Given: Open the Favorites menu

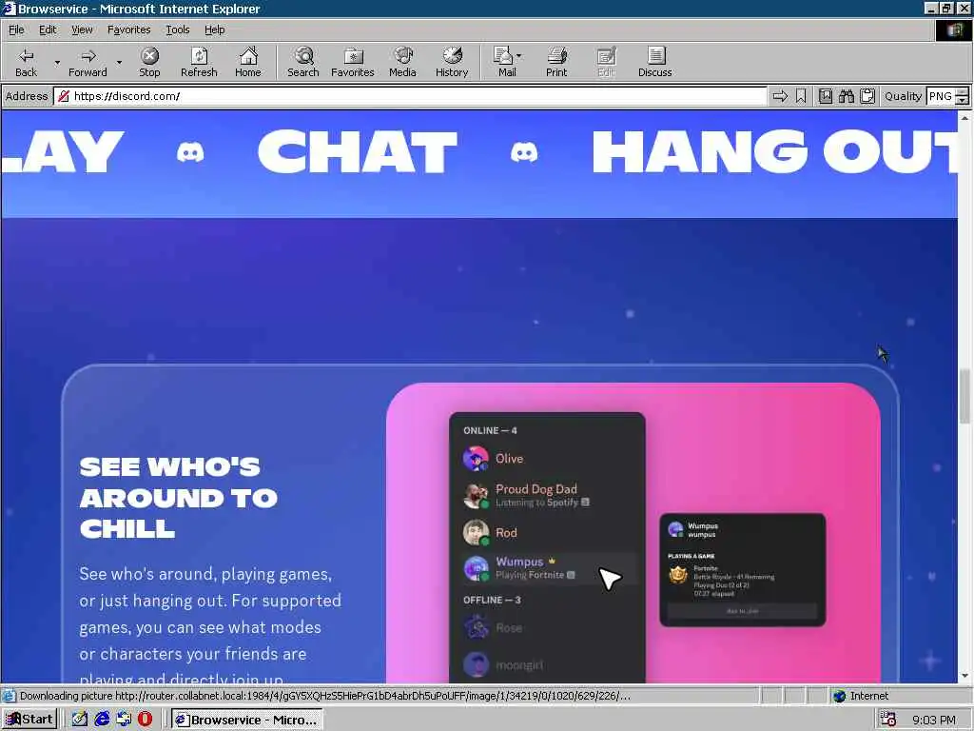Looking at the screenshot, I should tap(128, 30).
